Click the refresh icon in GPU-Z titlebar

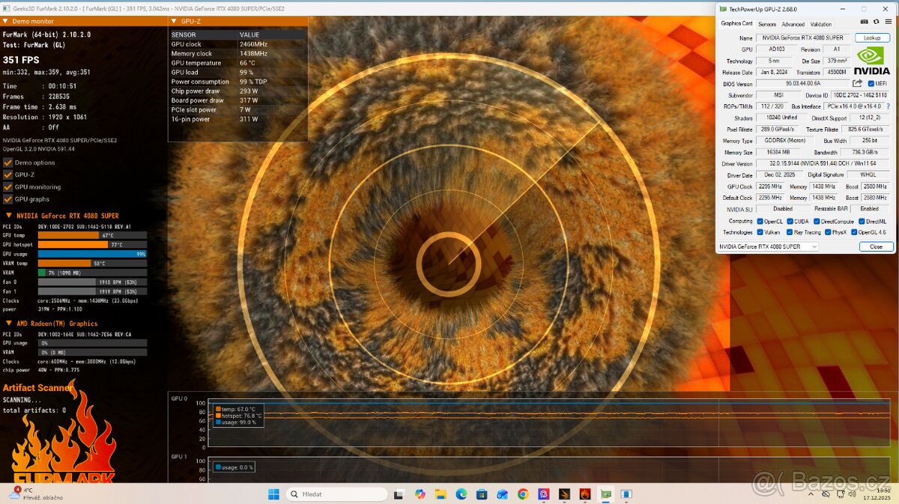pos(877,22)
